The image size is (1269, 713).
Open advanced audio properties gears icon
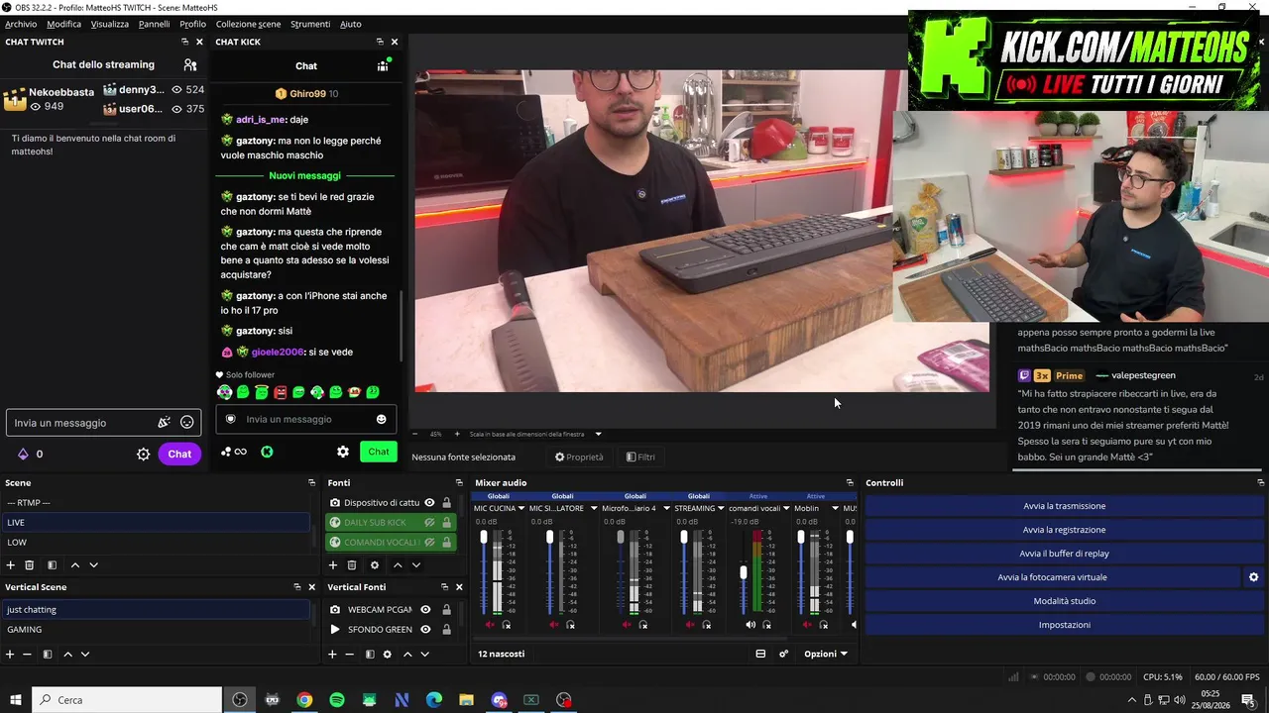pyautogui.click(x=783, y=654)
